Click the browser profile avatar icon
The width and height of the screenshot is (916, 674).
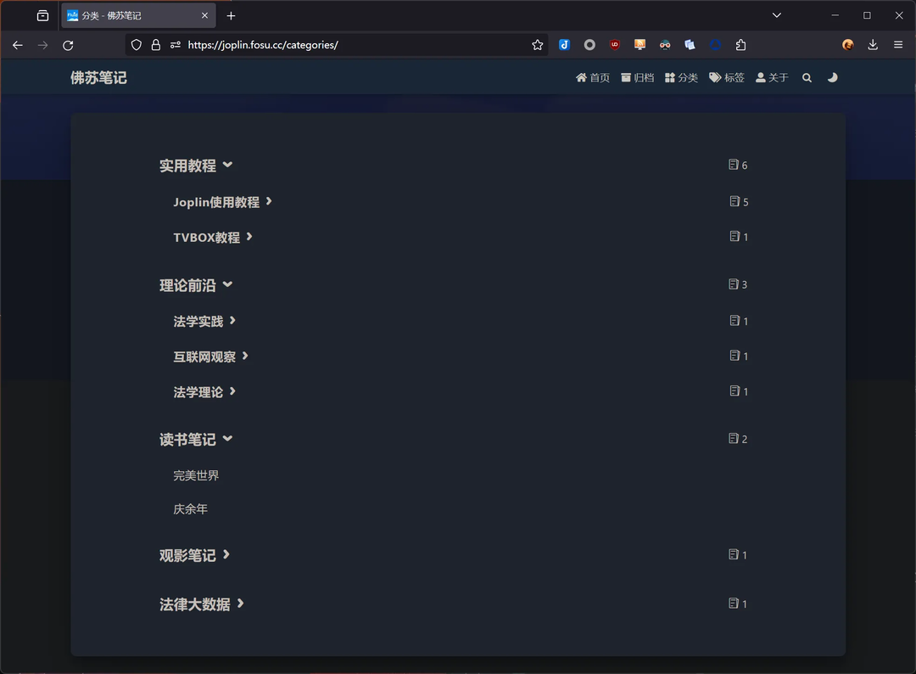click(x=847, y=44)
